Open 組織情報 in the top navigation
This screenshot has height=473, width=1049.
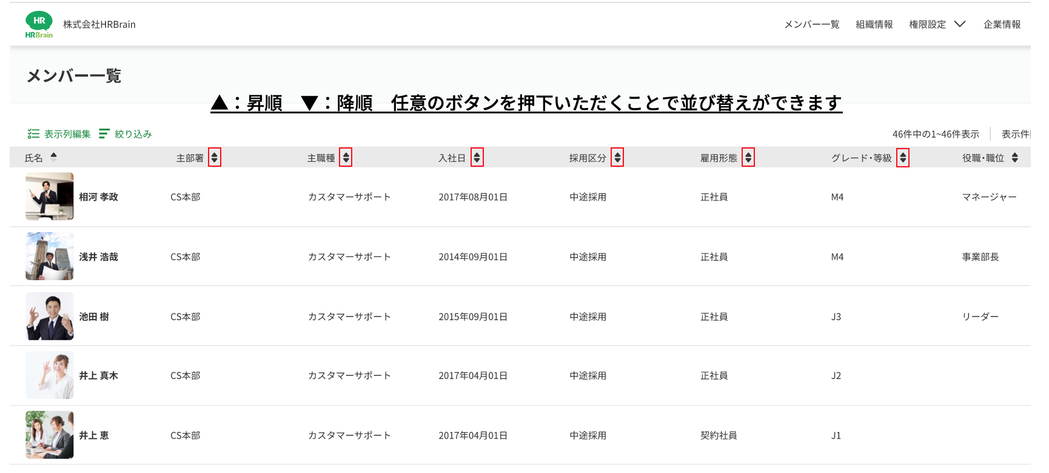point(874,24)
